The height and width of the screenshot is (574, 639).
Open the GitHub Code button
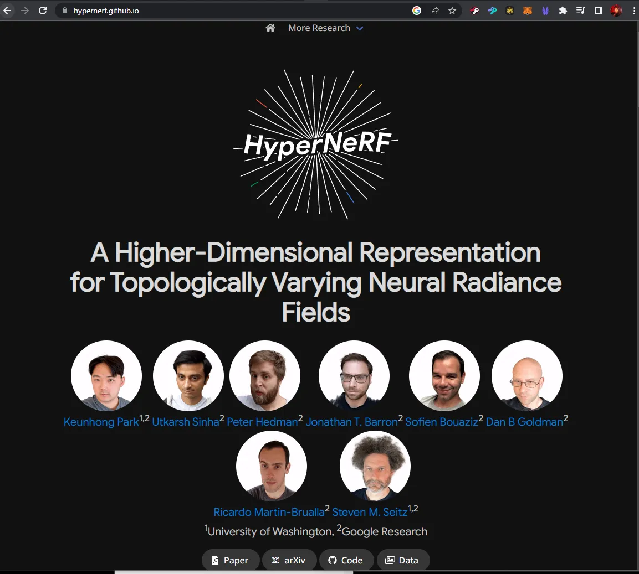(x=346, y=560)
